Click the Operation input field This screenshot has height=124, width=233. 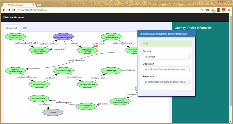[x=166, y=69]
